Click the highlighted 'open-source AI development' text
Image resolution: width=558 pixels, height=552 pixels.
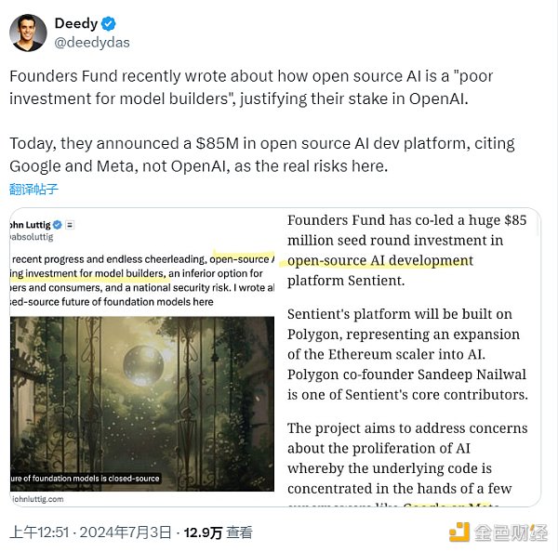coord(381,261)
